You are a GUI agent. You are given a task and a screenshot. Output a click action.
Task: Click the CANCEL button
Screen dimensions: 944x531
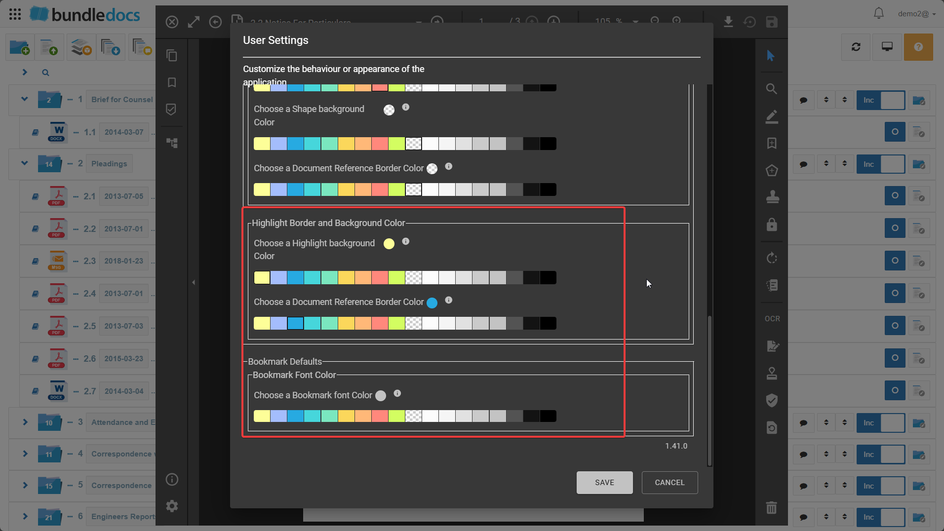pos(669,483)
